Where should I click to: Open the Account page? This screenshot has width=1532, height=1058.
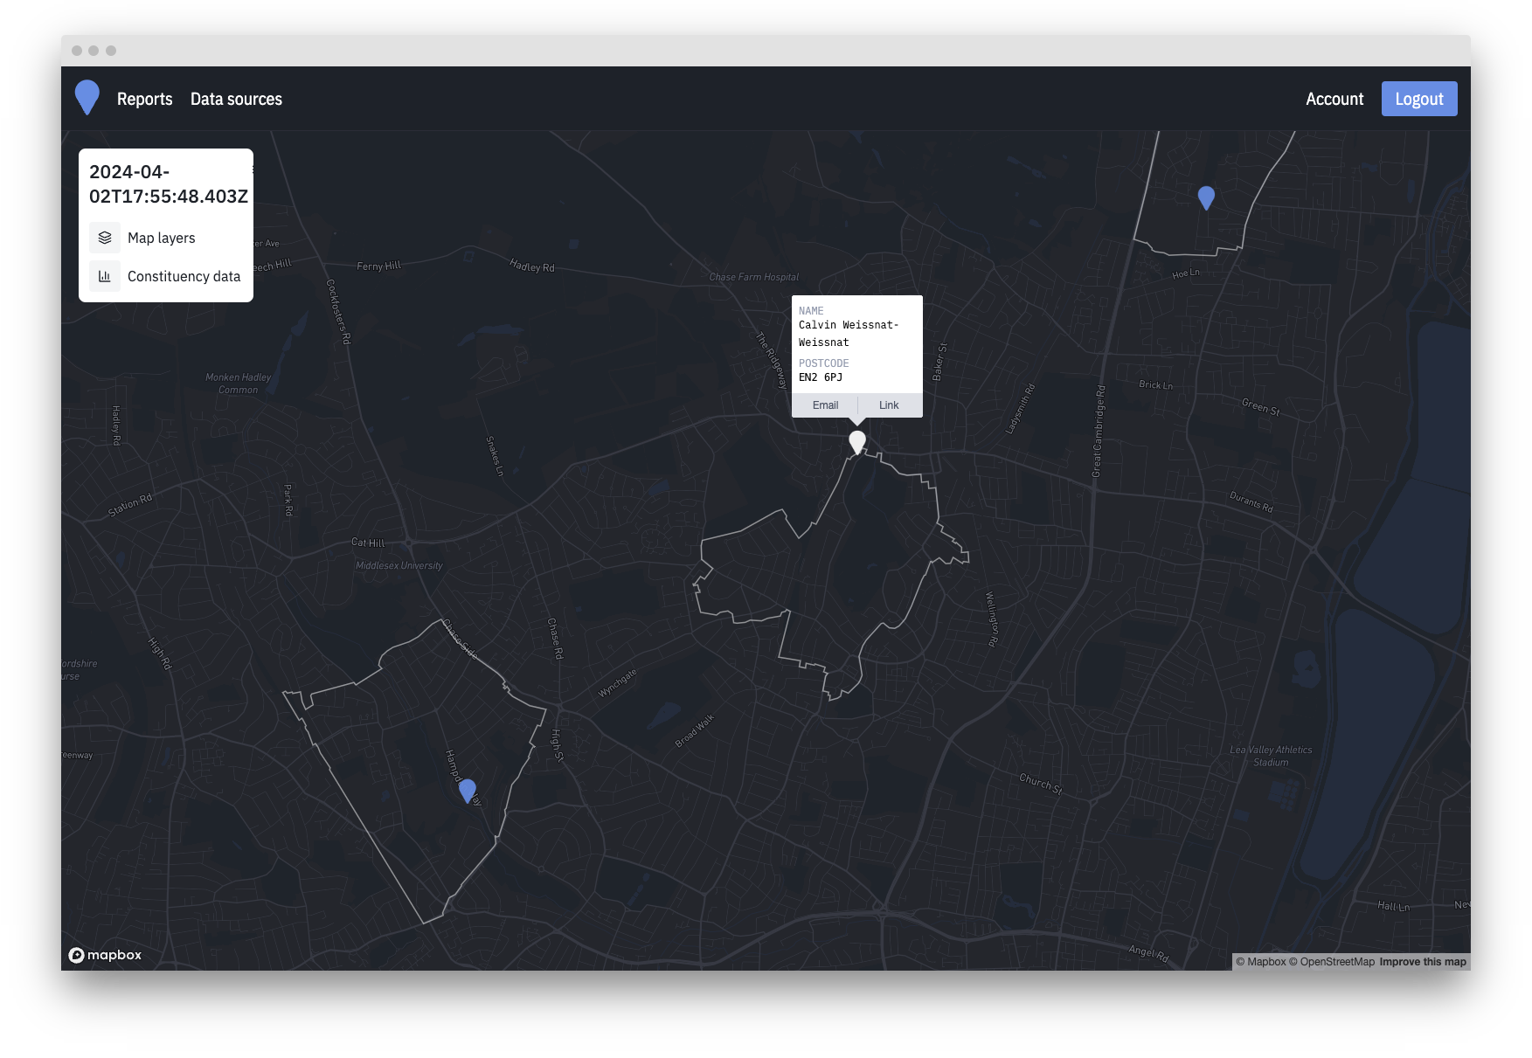[x=1334, y=100]
